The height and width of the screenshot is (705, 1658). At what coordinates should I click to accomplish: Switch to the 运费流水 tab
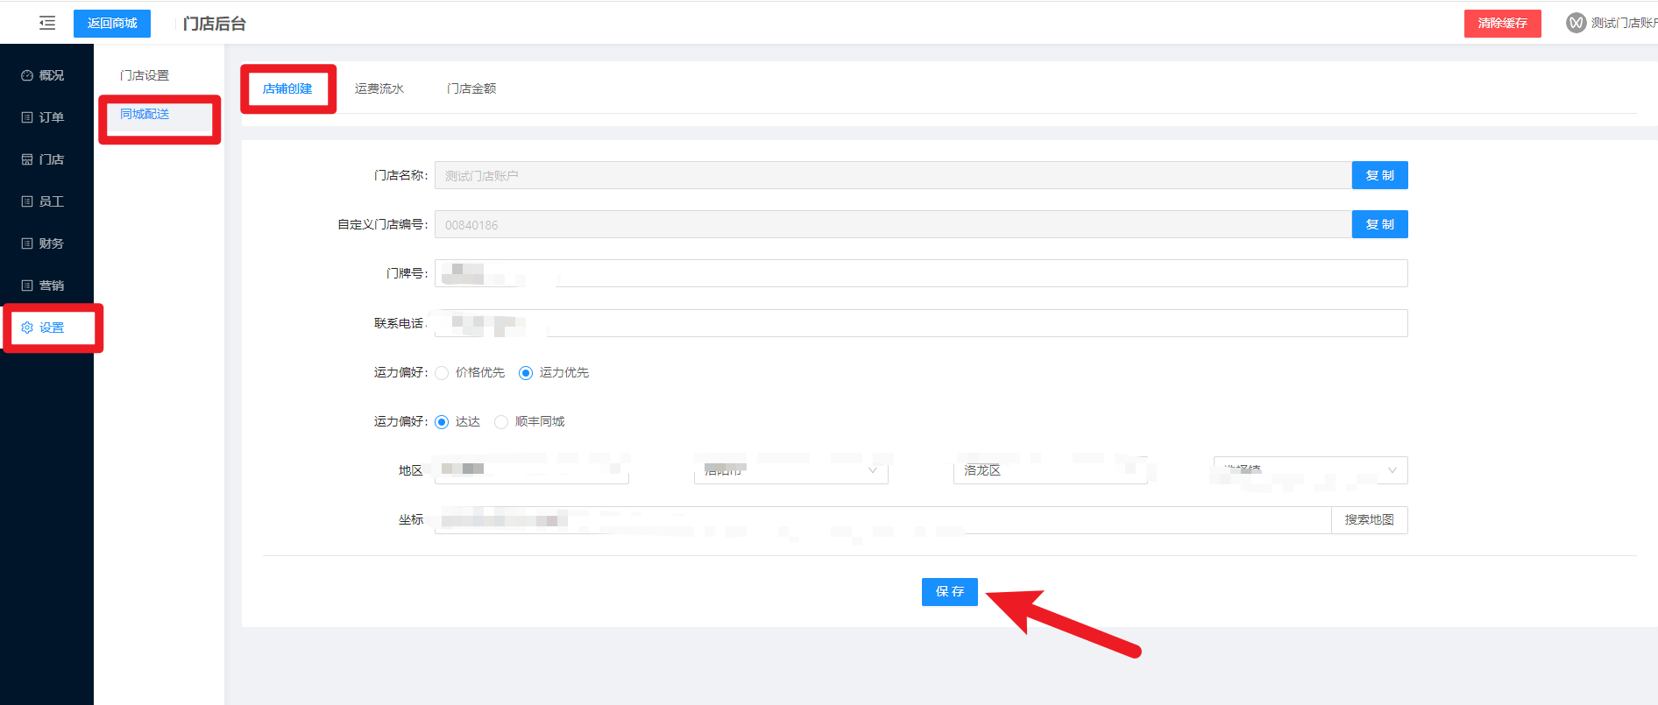coord(379,88)
